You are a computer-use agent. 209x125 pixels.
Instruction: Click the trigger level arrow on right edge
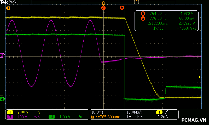pos(200,77)
